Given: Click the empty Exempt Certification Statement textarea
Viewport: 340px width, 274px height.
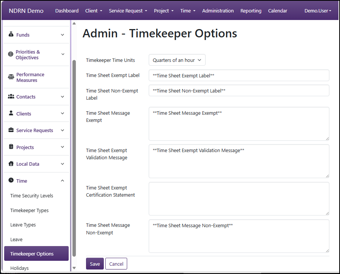Looking at the screenshot, I should 239,199.
